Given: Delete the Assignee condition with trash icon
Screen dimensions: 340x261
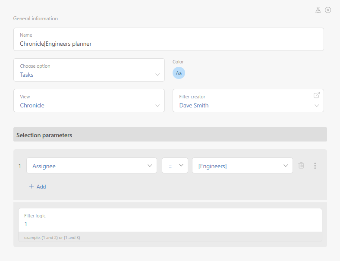Looking at the screenshot, I should pos(301,166).
